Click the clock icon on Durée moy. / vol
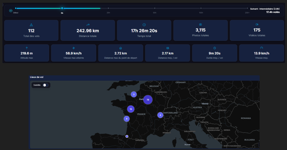This screenshot has width=287, height=150. tap(214, 48)
